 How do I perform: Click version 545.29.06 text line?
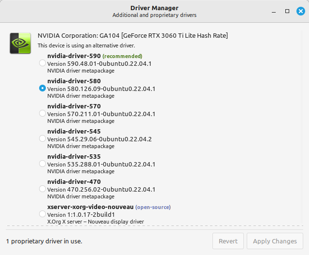click(99, 139)
